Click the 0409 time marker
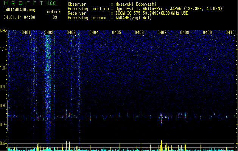This screenshot has height=151, width=238. pyautogui.click(x=207, y=32)
